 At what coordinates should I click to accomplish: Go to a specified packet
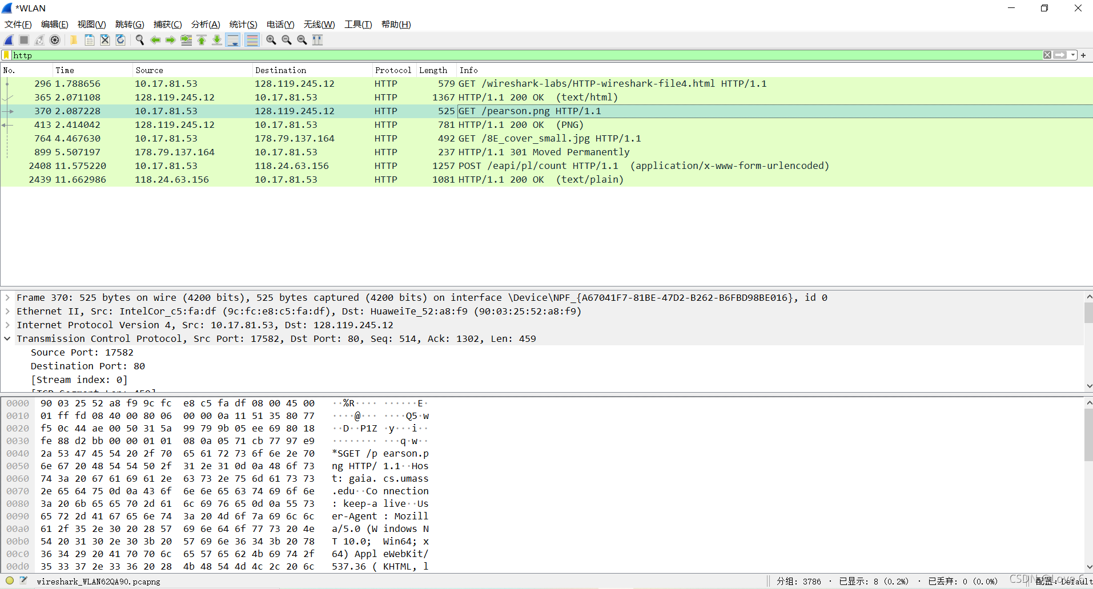coord(186,40)
